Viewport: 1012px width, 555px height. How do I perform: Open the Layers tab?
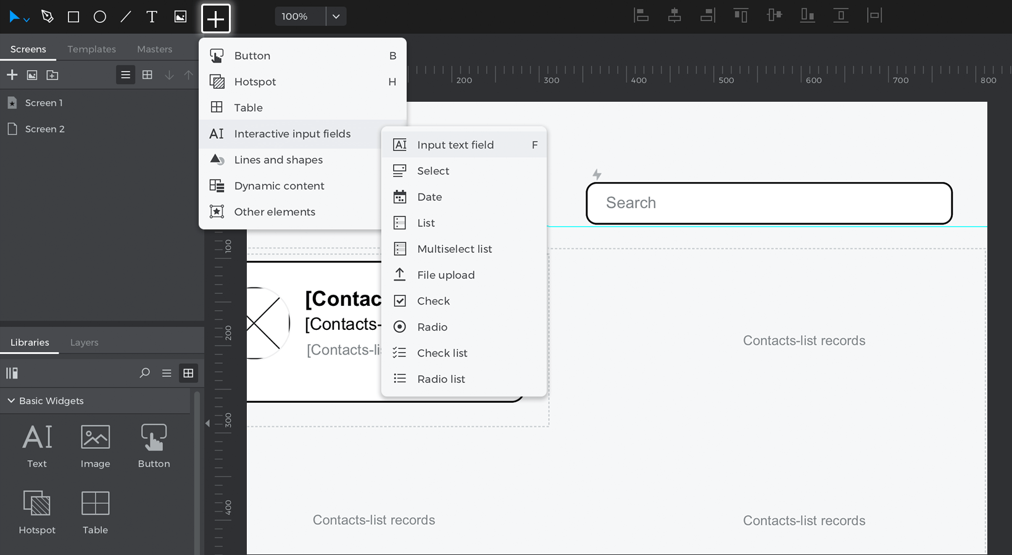point(84,342)
